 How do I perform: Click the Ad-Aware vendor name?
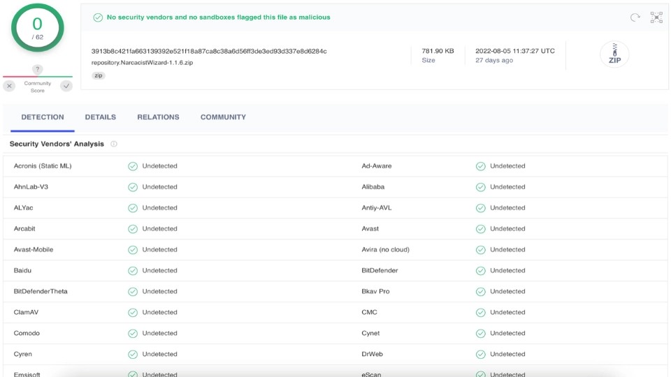coord(377,166)
